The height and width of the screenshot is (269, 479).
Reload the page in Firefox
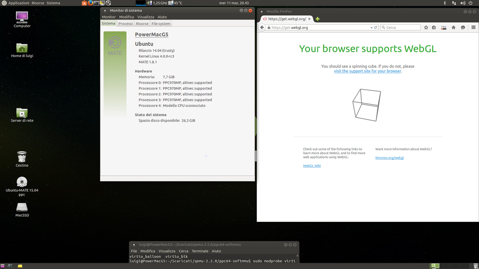(x=376, y=28)
